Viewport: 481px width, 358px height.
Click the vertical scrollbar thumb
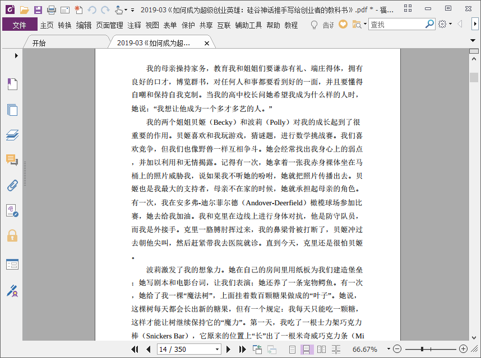coord(474,77)
